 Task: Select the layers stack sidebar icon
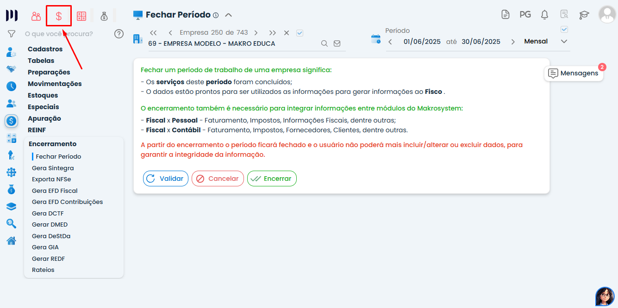[12, 207]
